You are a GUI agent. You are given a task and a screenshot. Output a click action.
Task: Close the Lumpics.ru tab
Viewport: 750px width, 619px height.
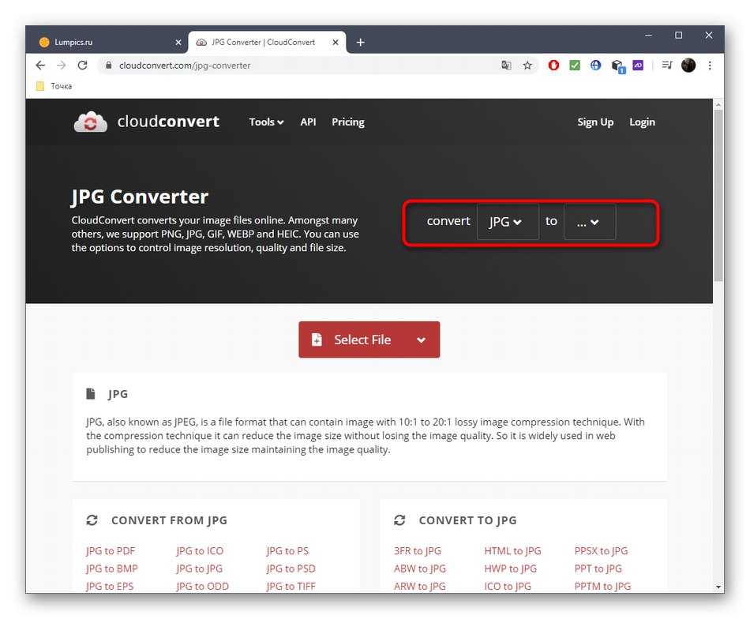coord(178,43)
